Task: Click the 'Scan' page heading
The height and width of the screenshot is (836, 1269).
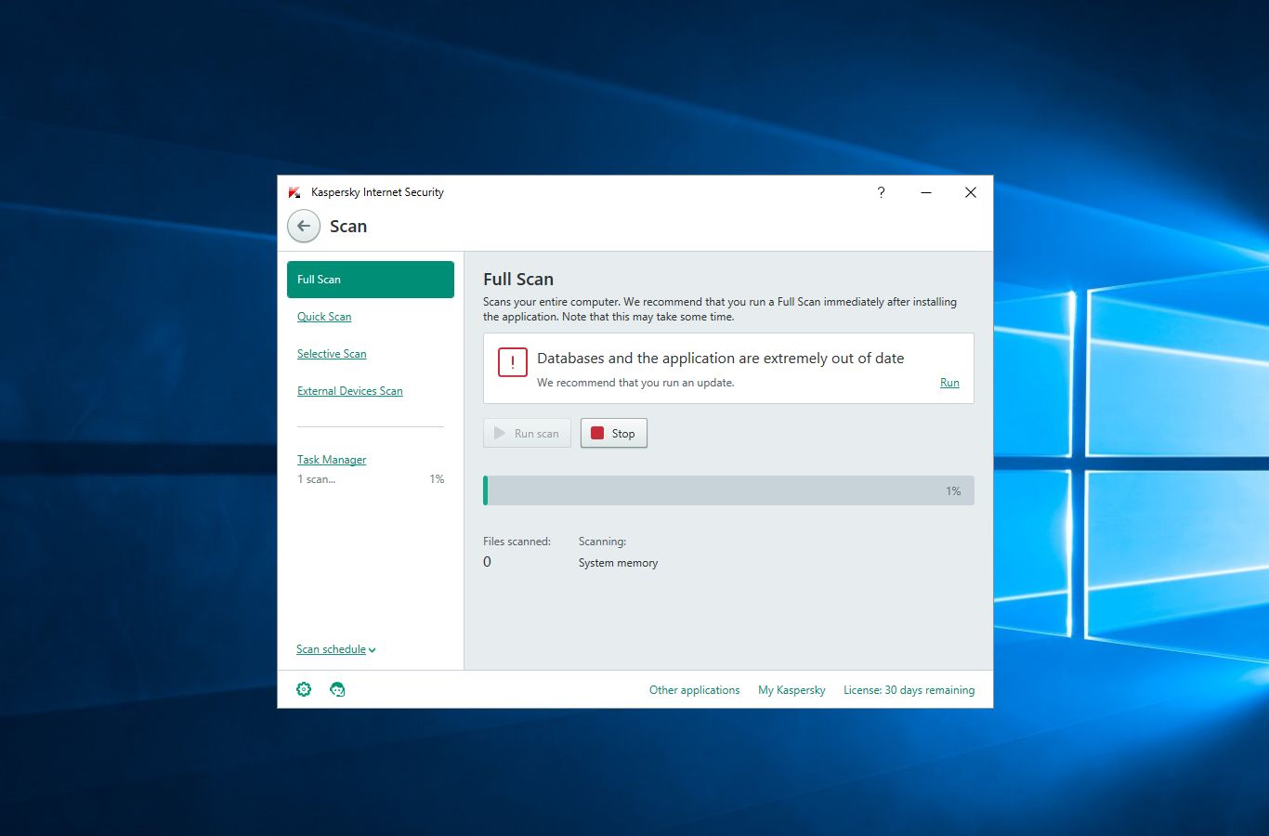Action: point(348,227)
